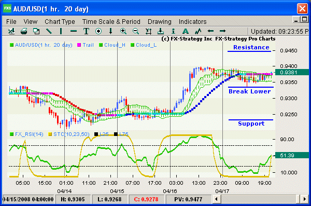Move the chart right with the arrow icon

click(x=223, y=31)
